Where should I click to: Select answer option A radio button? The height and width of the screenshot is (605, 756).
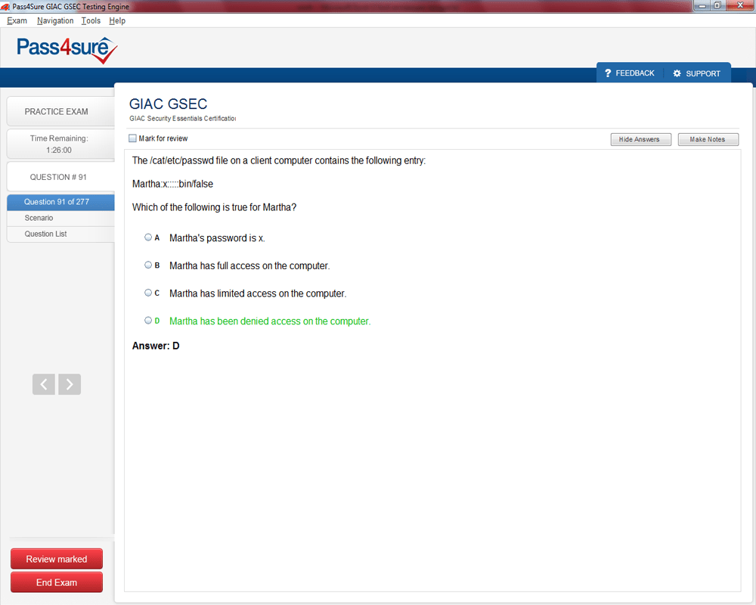[148, 237]
